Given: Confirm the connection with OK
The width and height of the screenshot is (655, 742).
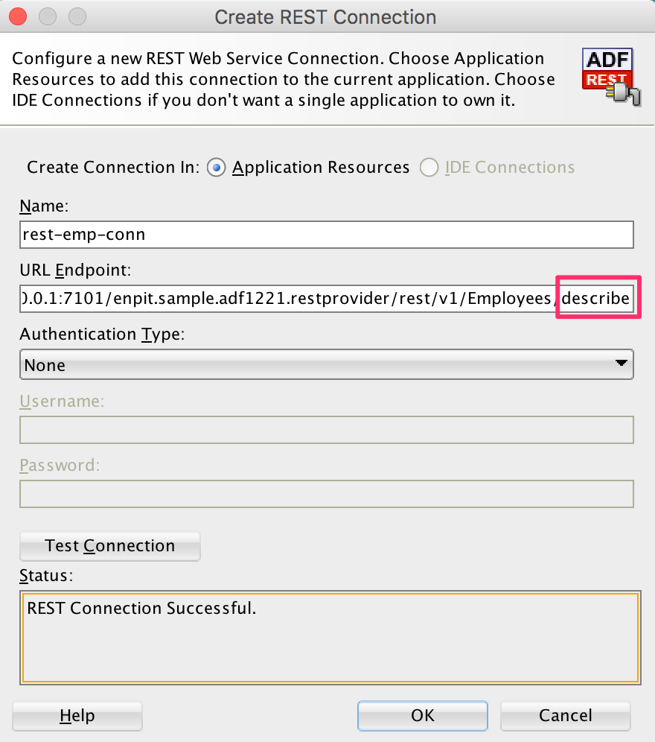Looking at the screenshot, I should 422,715.
